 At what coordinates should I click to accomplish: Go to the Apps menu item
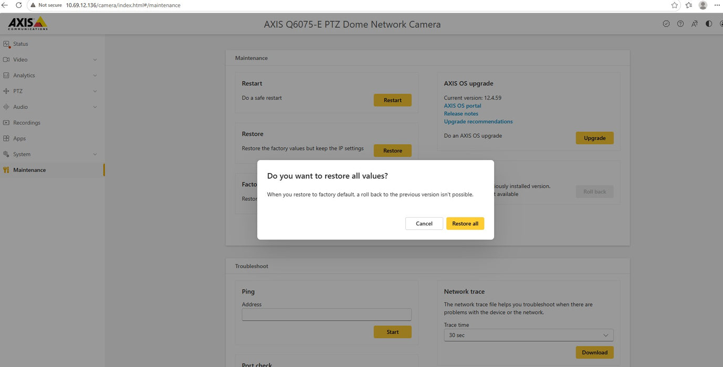pos(52,138)
